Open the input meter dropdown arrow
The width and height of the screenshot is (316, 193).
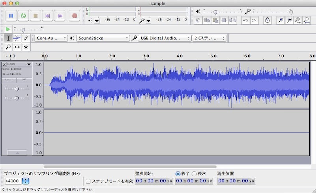pyautogui.click(x=148, y=21)
